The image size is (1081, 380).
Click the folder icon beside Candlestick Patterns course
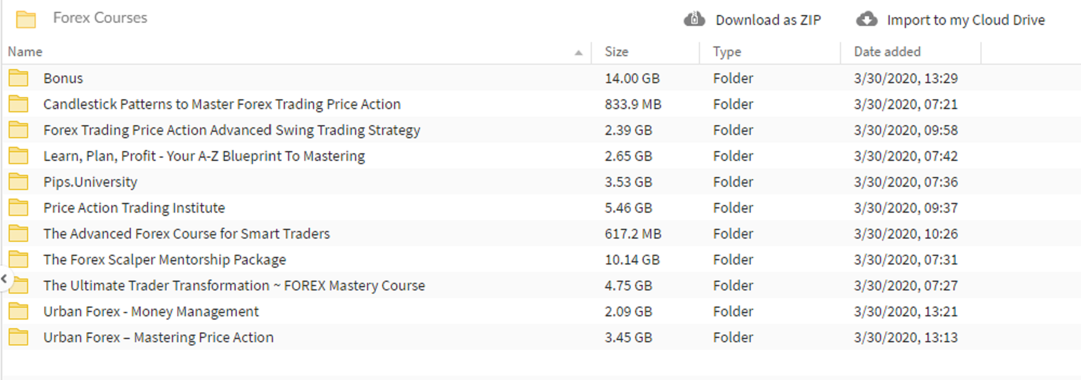point(18,104)
